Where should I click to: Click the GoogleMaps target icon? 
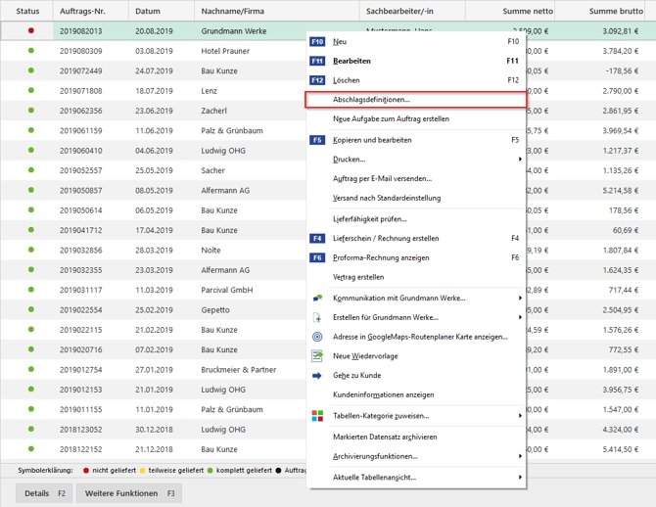point(317,337)
